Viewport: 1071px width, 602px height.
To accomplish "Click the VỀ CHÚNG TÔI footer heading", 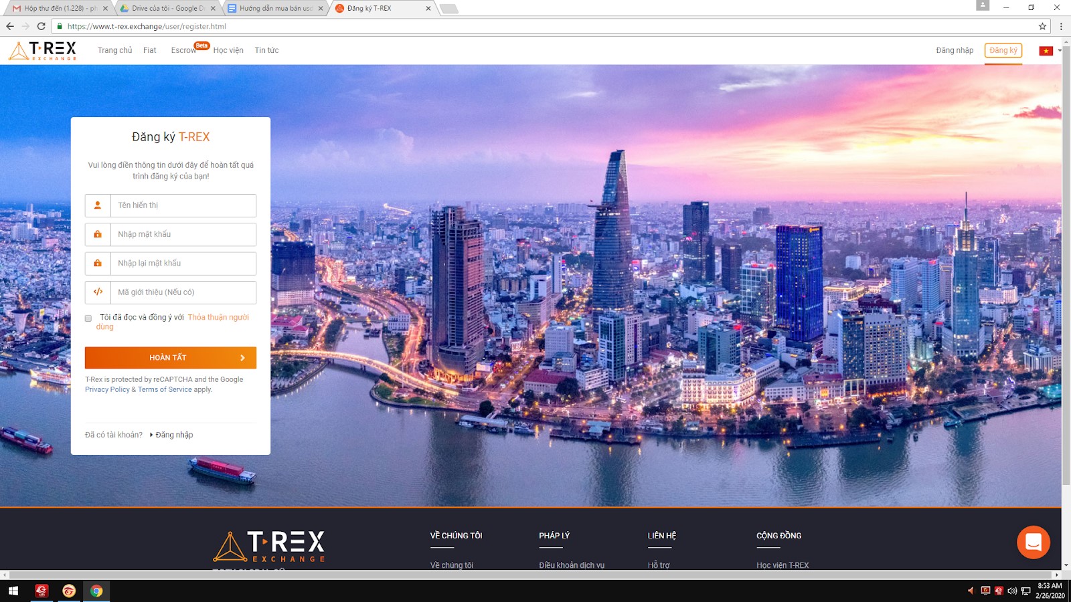I will [456, 536].
